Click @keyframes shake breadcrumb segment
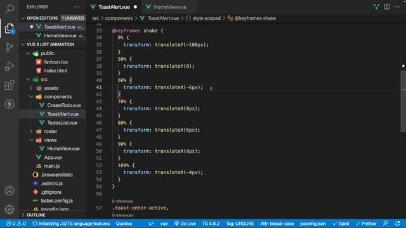Screen dimensions: 406x228 coord(255,18)
